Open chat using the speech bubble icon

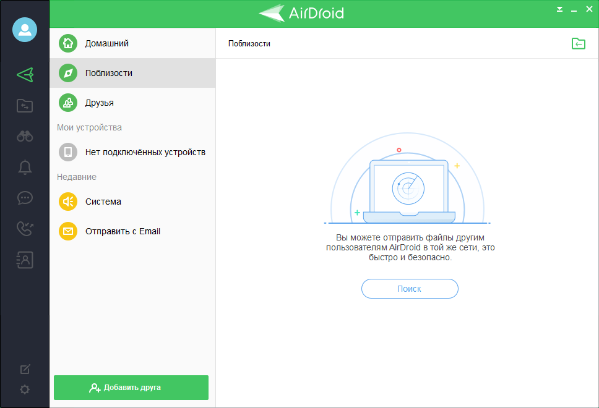[25, 198]
